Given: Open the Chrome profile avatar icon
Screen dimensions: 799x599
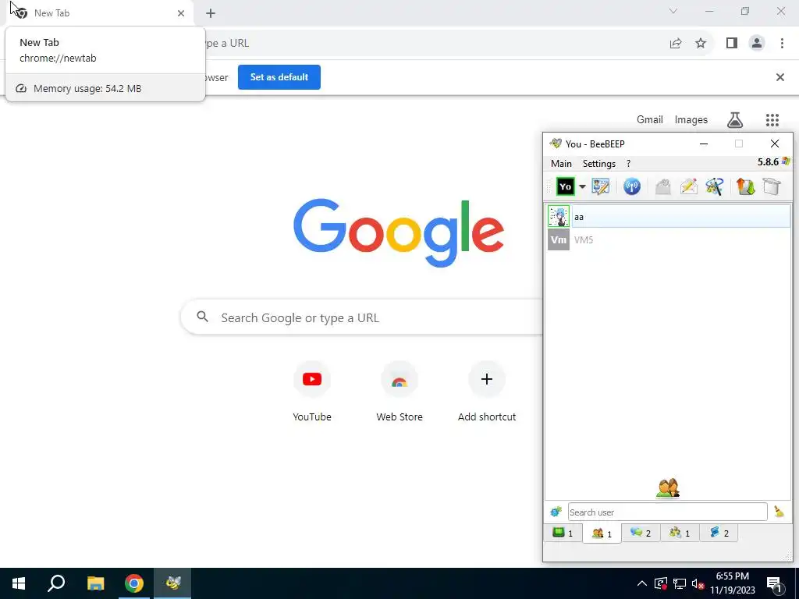Looking at the screenshot, I should click(x=757, y=44).
